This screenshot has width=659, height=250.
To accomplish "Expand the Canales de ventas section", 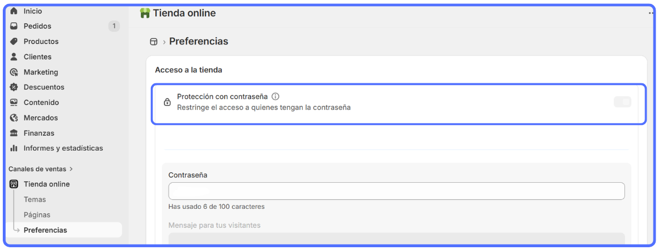I will coord(71,169).
